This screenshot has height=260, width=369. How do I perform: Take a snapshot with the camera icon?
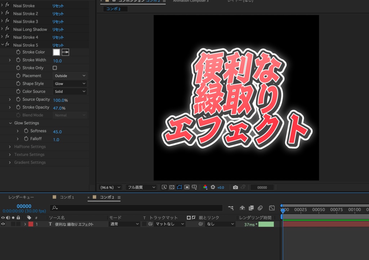tap(236, 187)
